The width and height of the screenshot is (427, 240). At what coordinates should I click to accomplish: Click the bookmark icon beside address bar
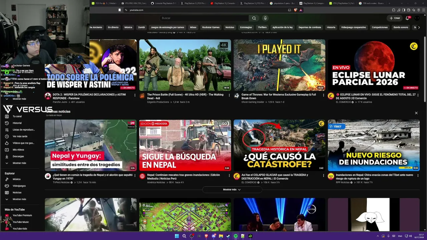click(x=119, y=10)
